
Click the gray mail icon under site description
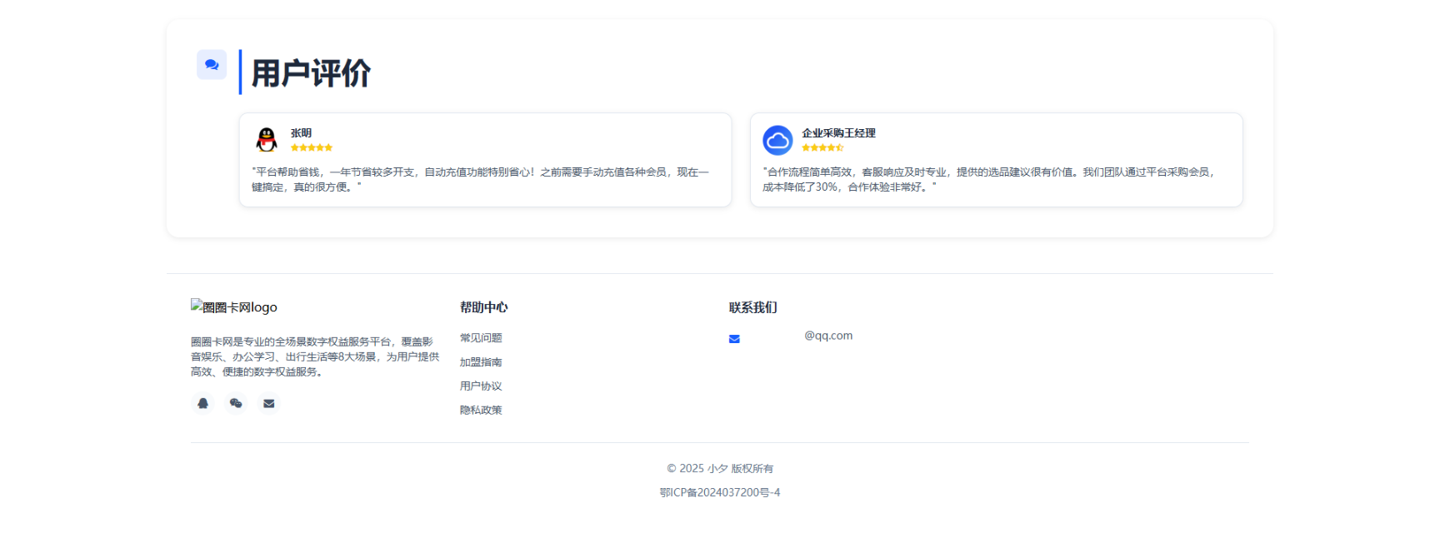(268, 403)
